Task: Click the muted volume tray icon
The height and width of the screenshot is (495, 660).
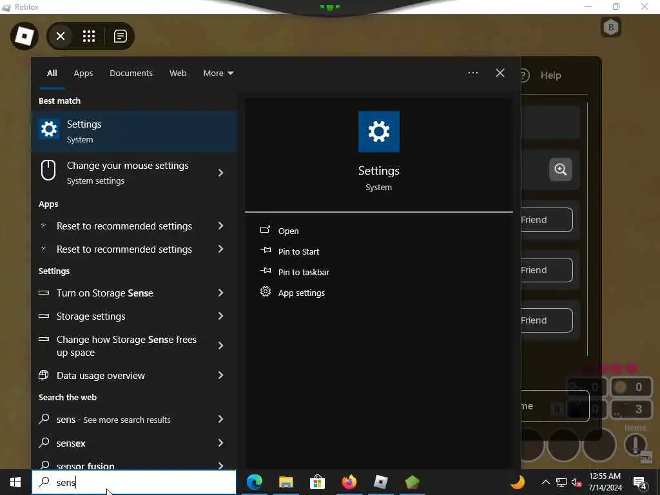Action: click(x=577, y=482)
